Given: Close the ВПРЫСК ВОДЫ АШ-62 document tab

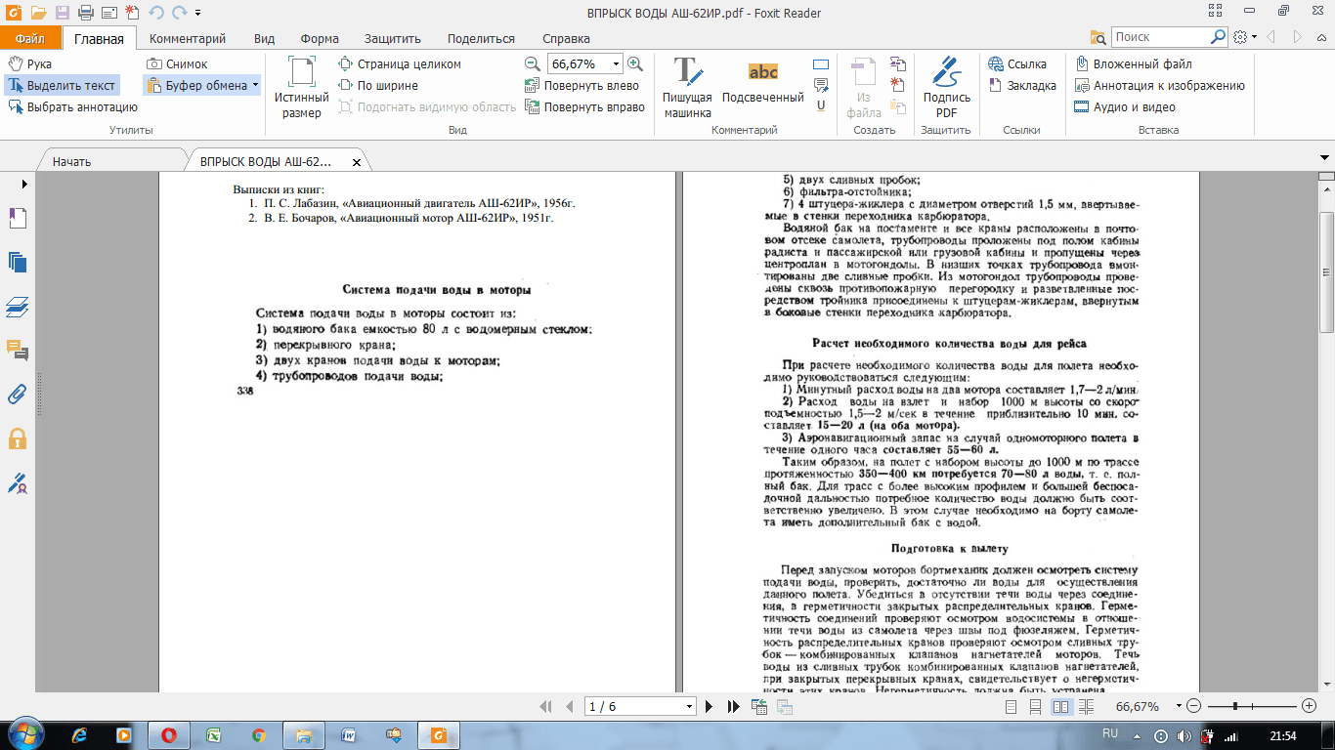Looking at the screenshot, I should [357, 162].
